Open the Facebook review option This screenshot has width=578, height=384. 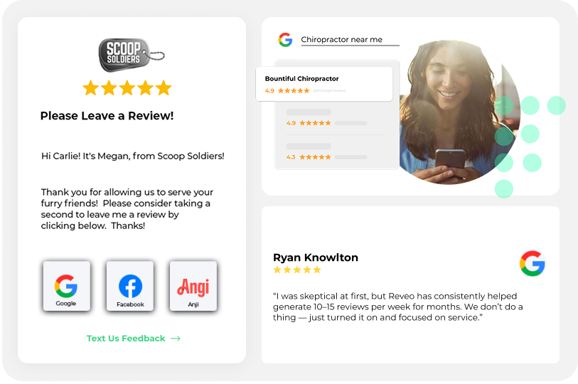(130, 286)
